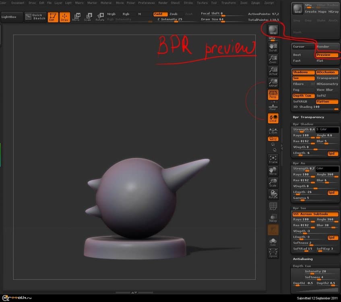Collapse the Bpr Sss section
Viewport: 341px width, 302px height.
click(299, 208)
